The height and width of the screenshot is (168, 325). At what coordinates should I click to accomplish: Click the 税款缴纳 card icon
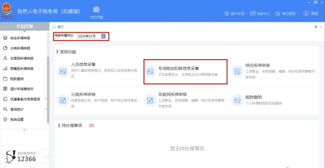237,101
